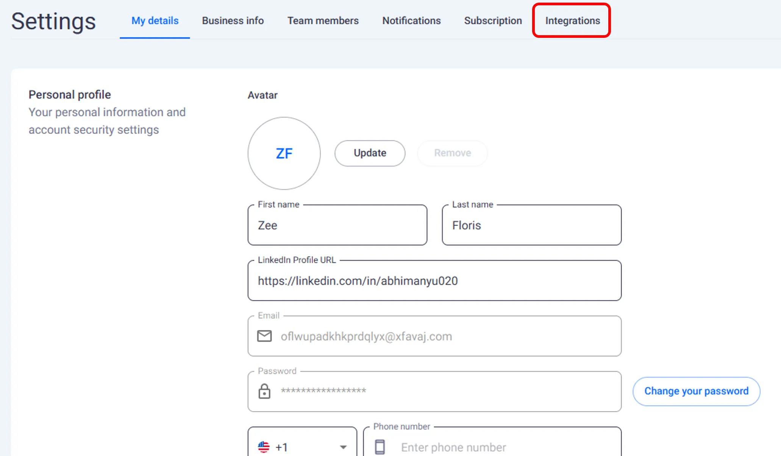Edit the LinkedIn Profile URL field

(434, 281)
